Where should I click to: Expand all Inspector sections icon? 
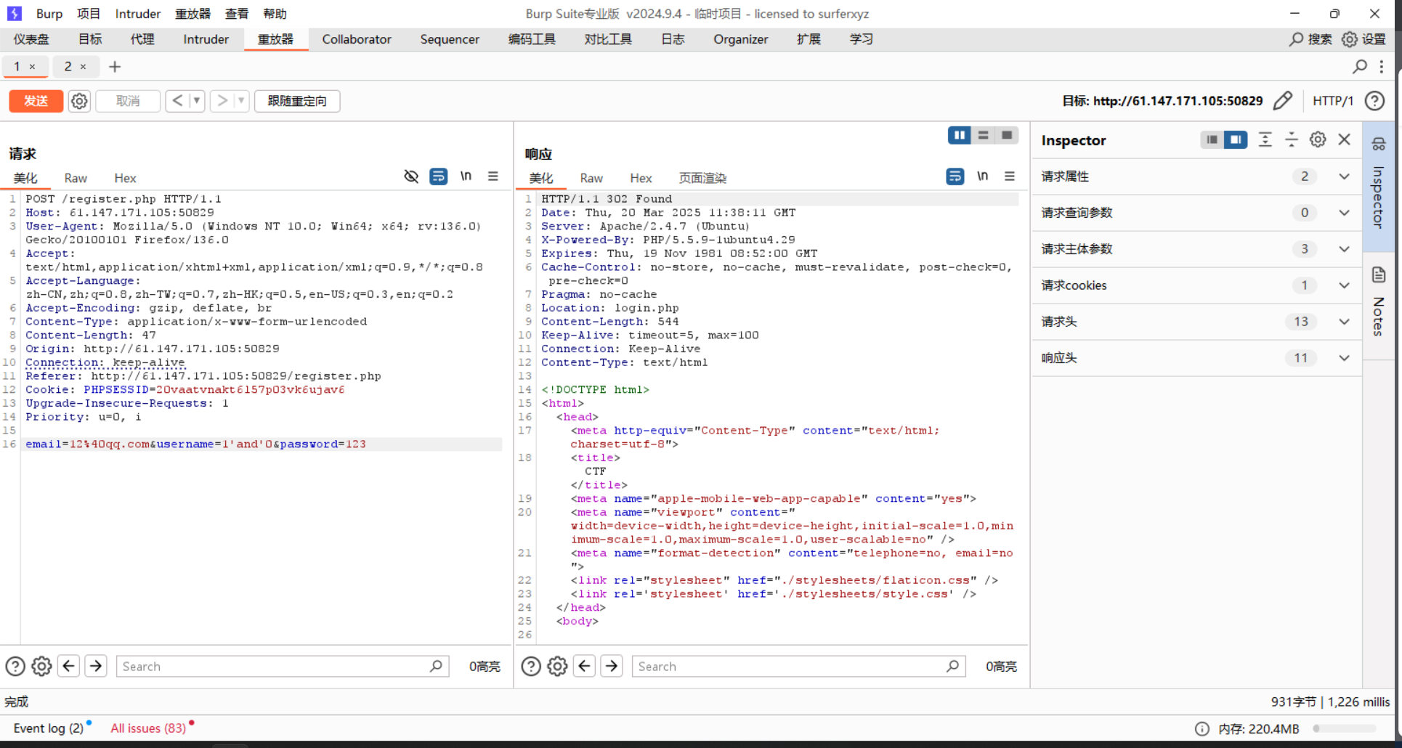(x=1265, y=139)
